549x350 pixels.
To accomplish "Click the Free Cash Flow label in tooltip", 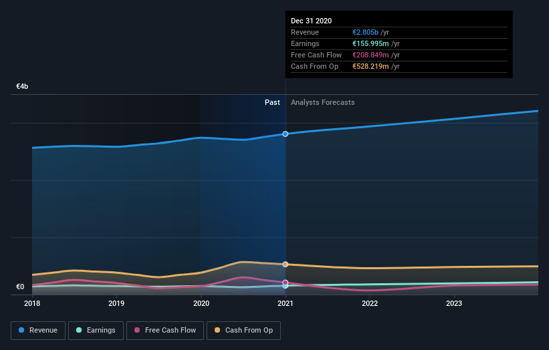I will click(x=316, y=55).
